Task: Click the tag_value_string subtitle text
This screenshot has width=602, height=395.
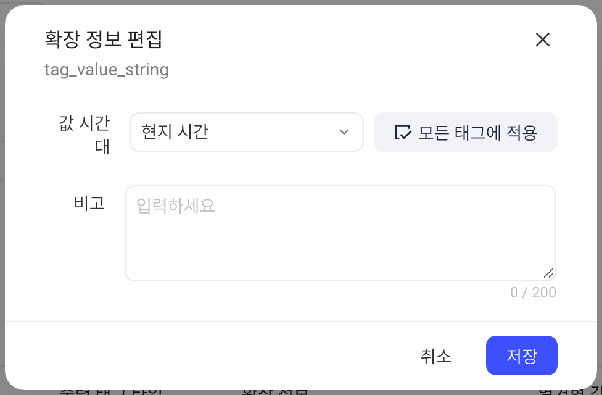Action: tap(106, 70)
